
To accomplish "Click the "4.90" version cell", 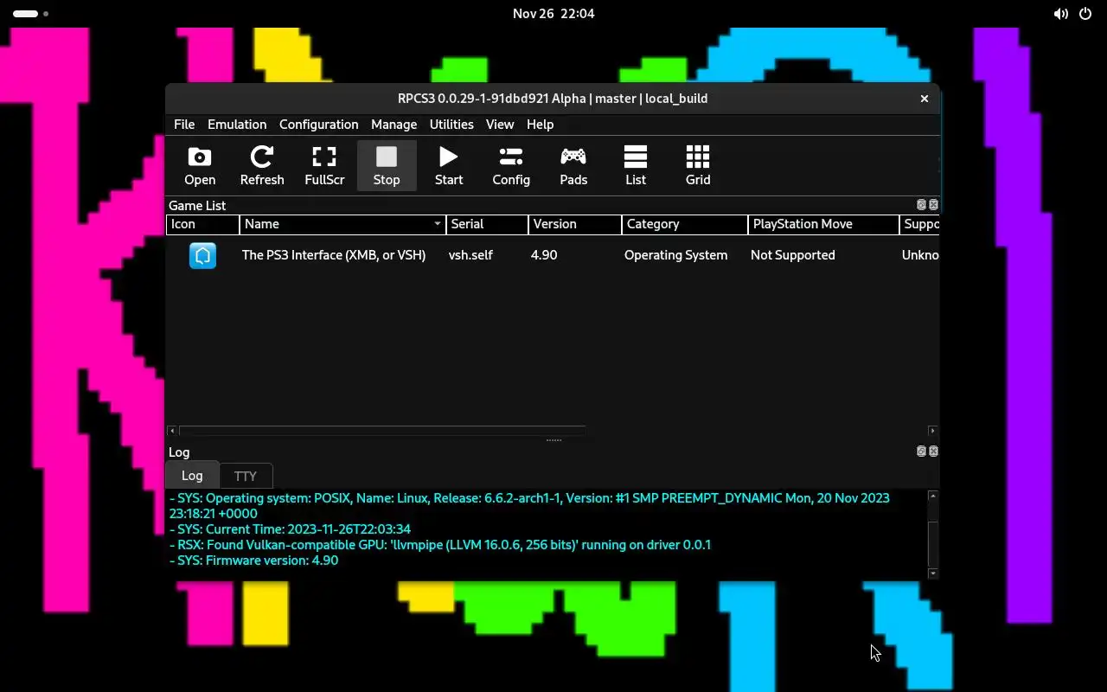I will pos(544,255).
